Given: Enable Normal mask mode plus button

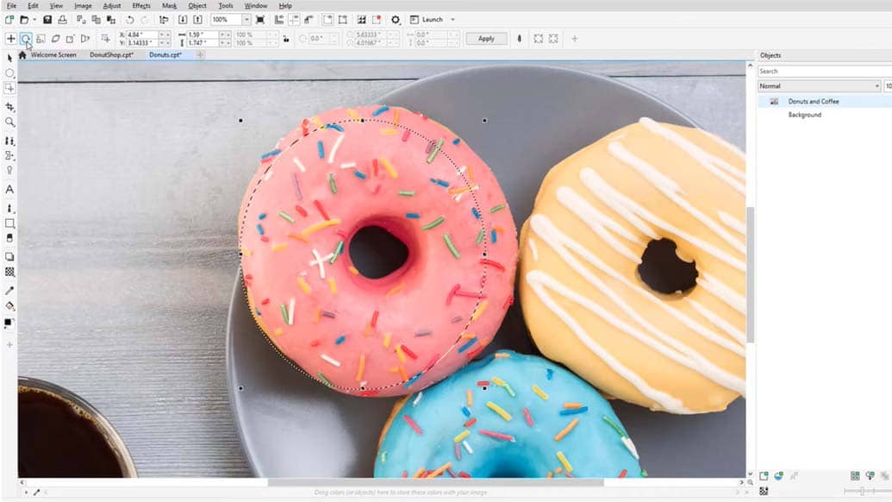Looking at the screenshot, I should (10, 39).
